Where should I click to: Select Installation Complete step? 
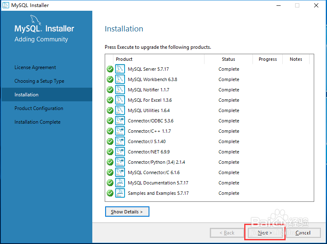tap(38, 122)
